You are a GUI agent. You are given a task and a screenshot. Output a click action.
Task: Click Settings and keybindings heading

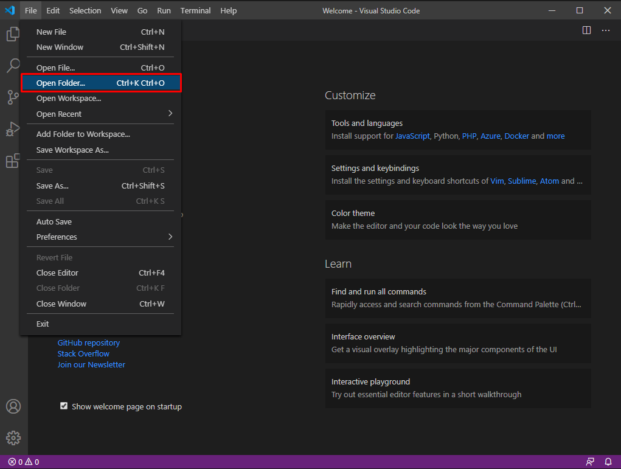pos(375,168)
